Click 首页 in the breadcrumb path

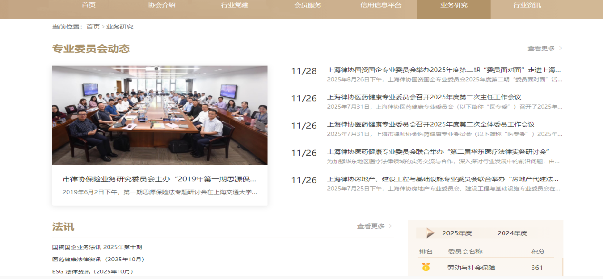[x=93, y=27]
